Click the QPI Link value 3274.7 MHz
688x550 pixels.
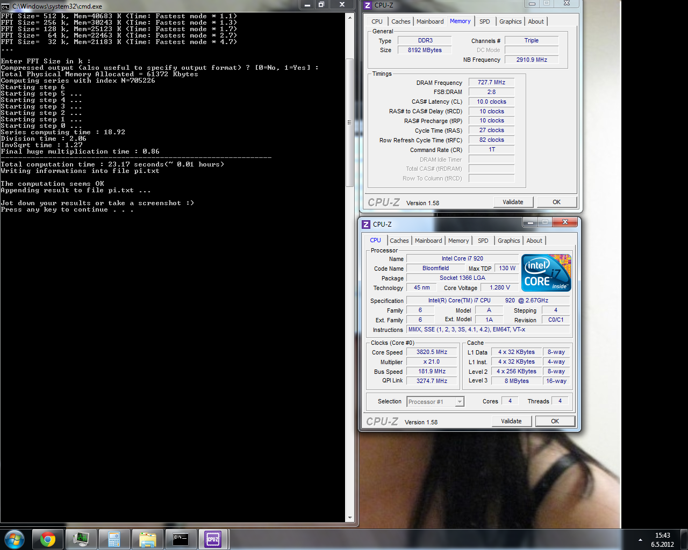coord(432,381)
